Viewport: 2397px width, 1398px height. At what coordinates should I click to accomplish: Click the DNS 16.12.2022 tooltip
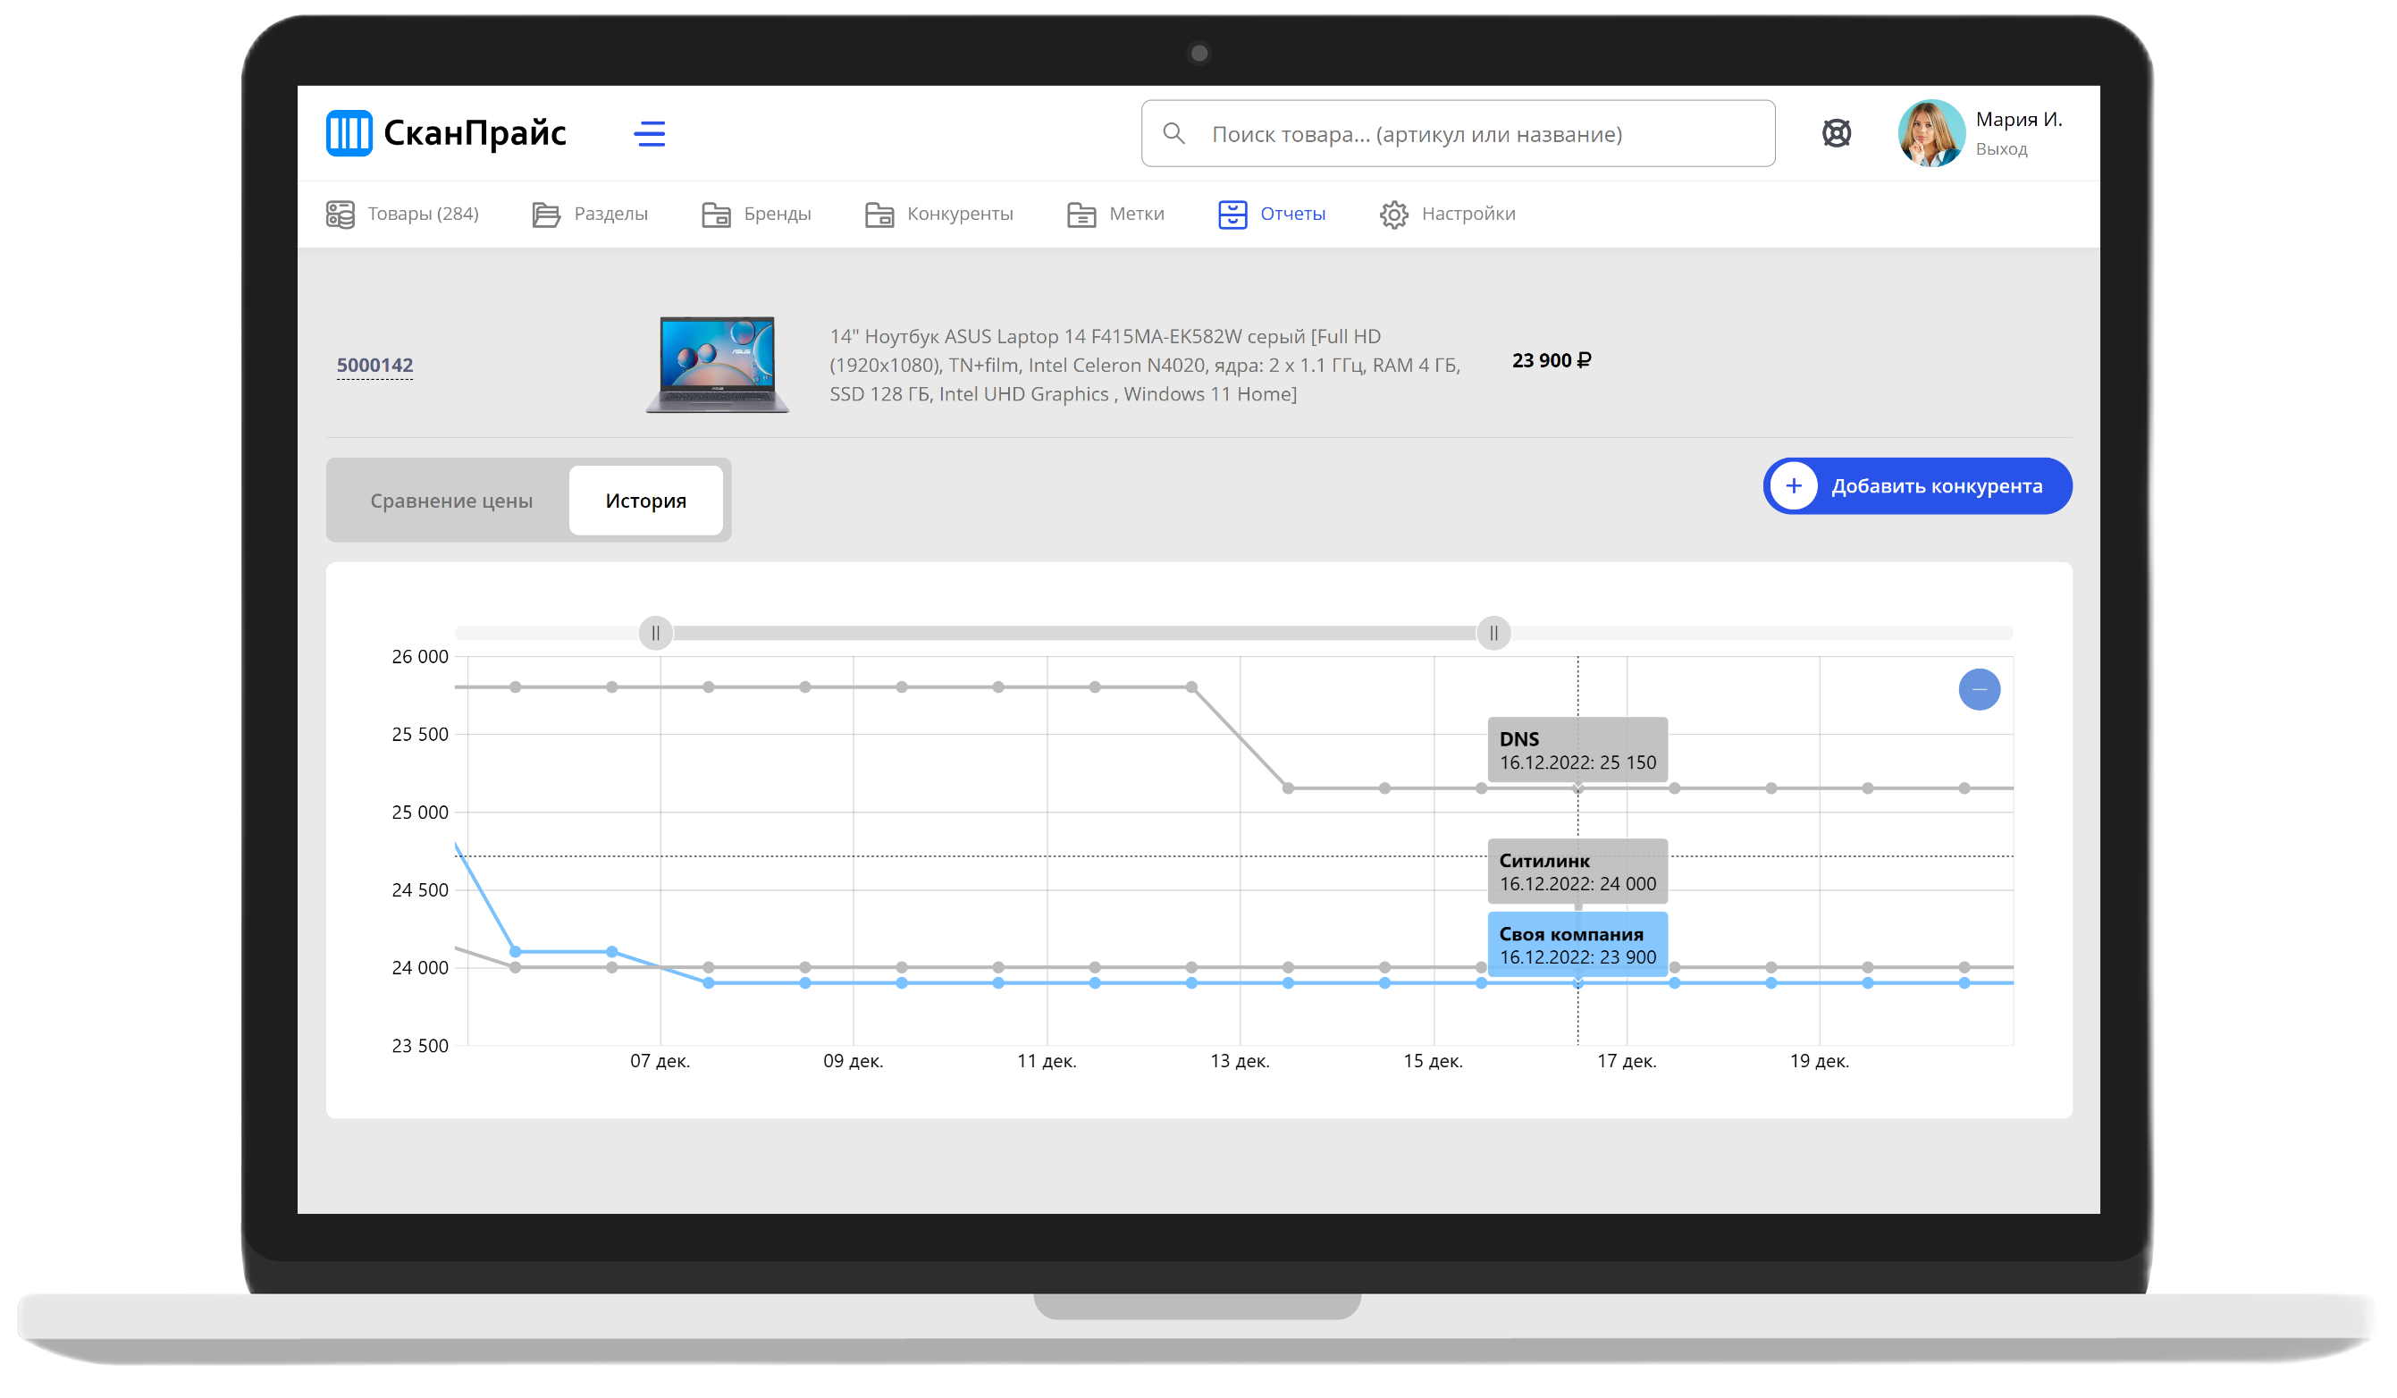[x=1577, y=750]
